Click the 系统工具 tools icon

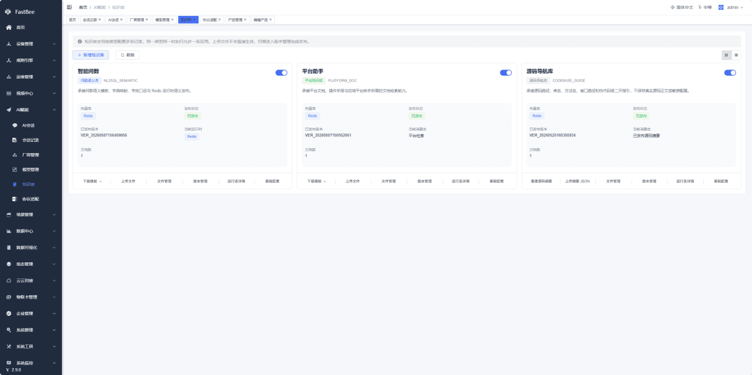click(8, 346)
